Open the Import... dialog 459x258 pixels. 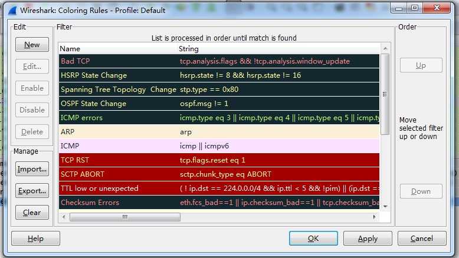click(x=32, y=169)
